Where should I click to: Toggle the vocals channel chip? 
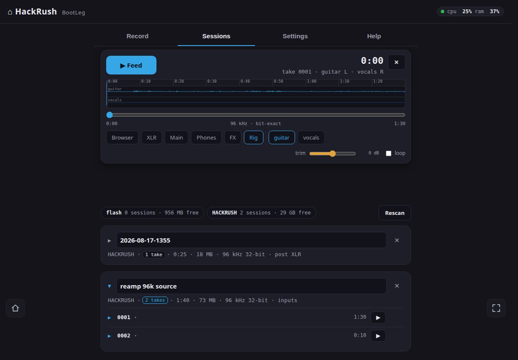point(311,137)
